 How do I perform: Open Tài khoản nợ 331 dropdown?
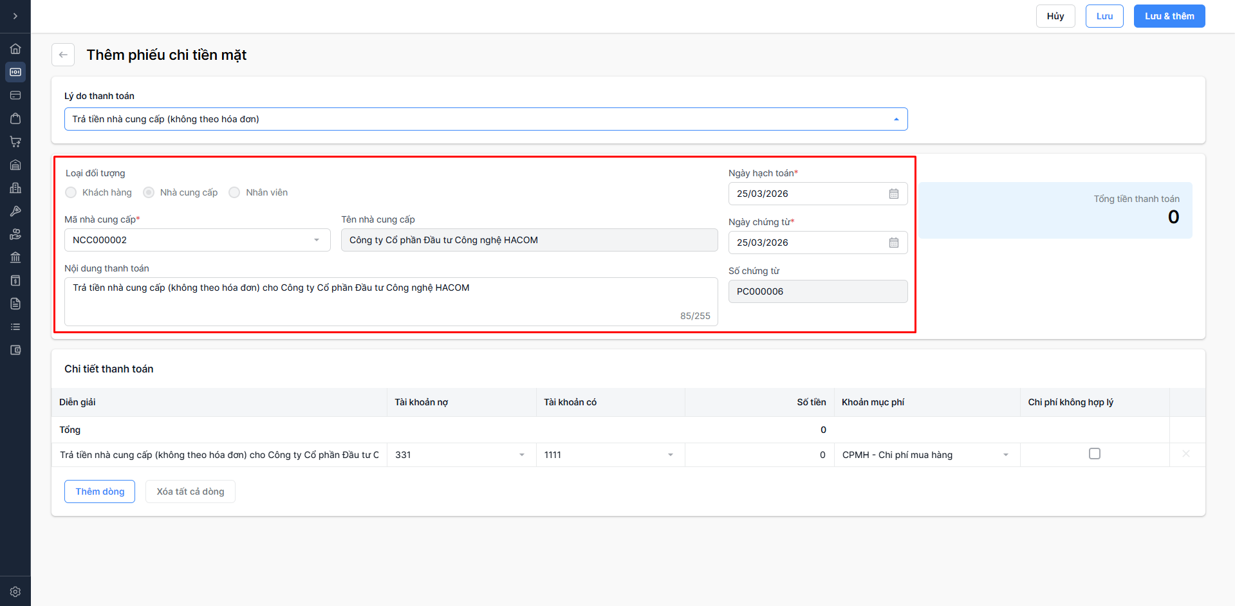(x=521, y=455)
